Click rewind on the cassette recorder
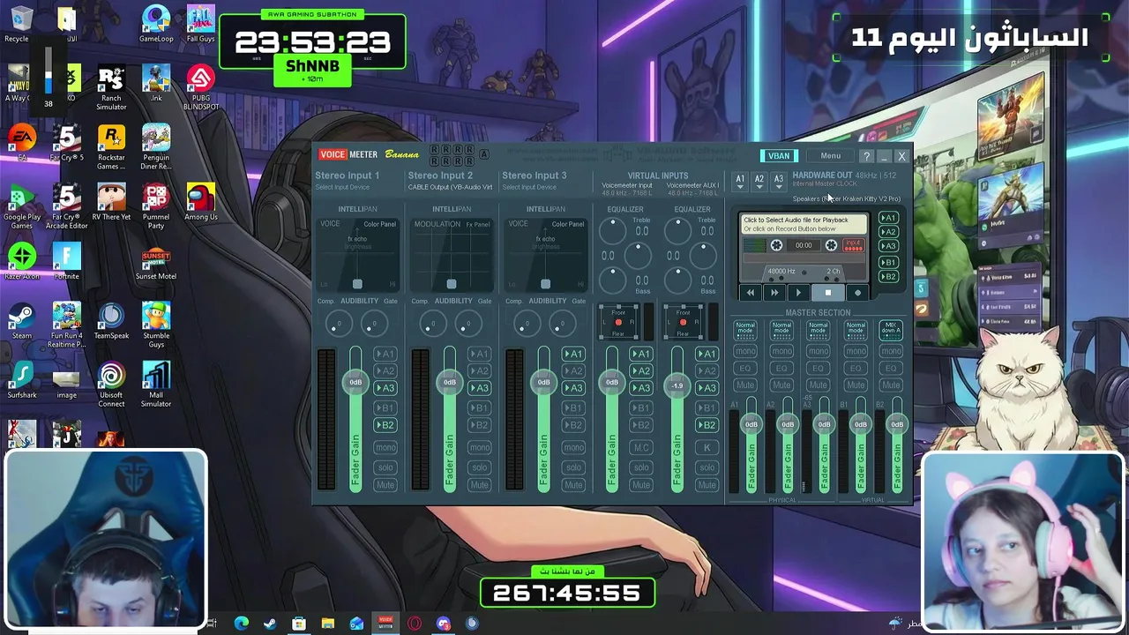 751,293
